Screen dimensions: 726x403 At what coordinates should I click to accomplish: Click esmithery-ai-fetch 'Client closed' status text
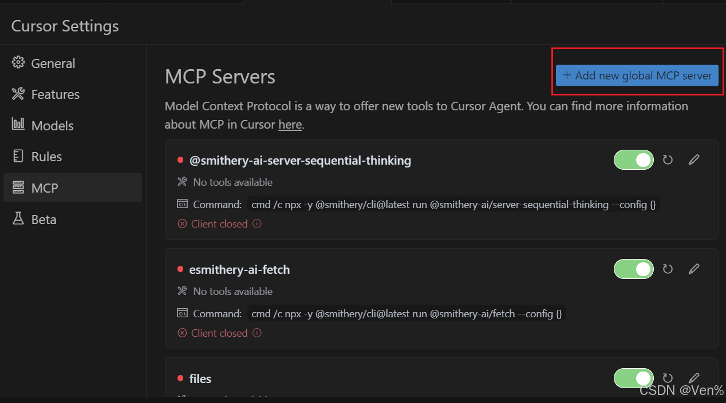tap(219, 333)
